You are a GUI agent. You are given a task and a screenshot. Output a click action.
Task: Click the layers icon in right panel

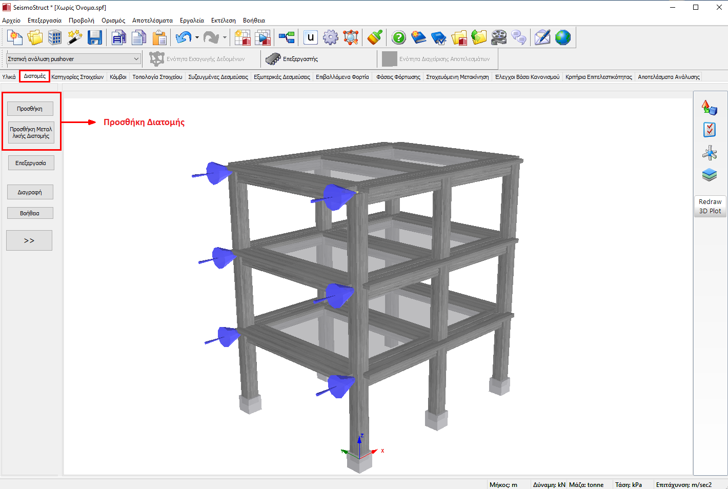click(710, 175)
